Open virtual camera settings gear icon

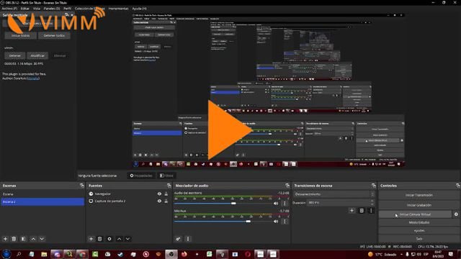456,214
